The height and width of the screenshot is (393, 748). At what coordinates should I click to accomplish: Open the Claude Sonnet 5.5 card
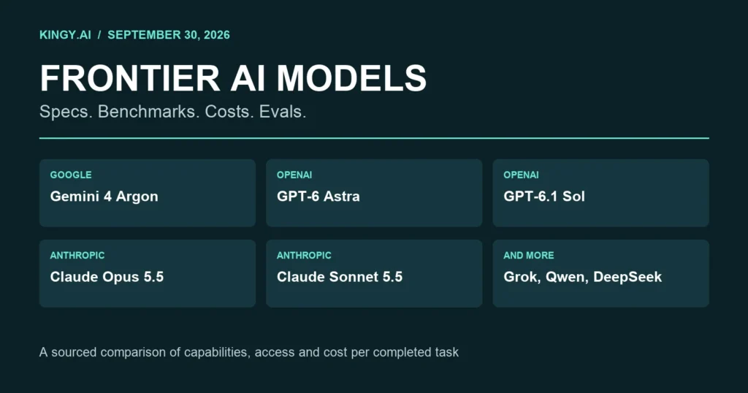click(374, 273)
